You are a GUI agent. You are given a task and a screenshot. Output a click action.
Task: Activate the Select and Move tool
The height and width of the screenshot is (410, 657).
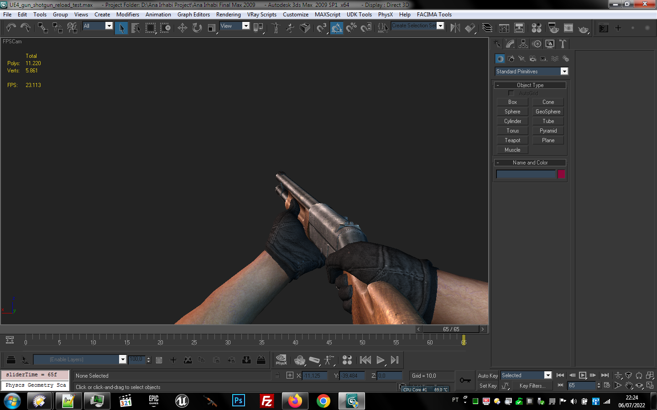[182, 28]
